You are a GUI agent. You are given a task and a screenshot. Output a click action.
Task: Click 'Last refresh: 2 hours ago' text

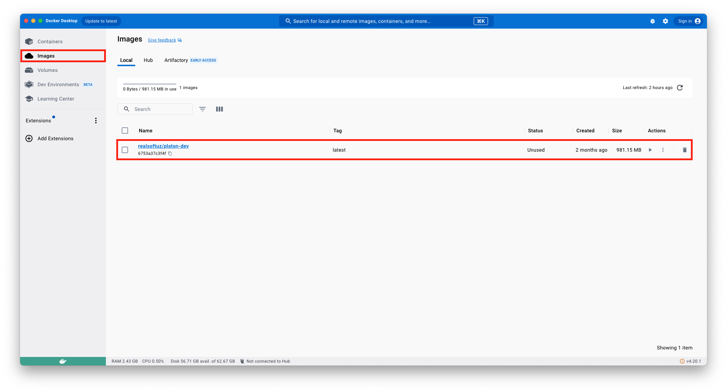click(647, 88)
